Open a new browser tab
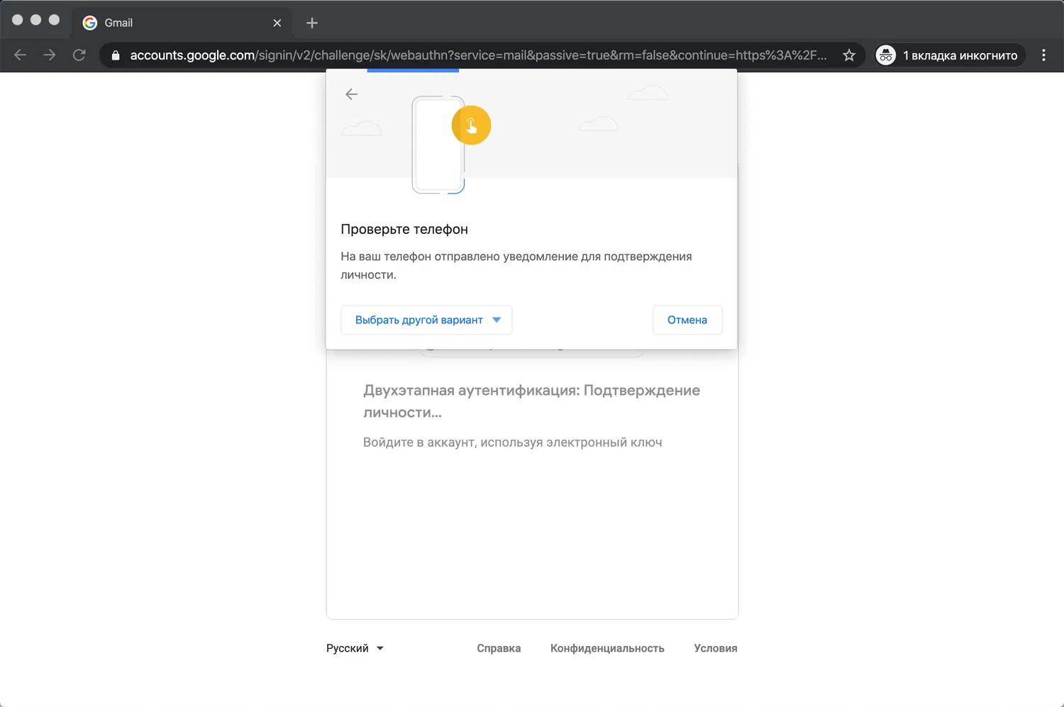Screen dimensions: 1064x707 pos(312,23)
